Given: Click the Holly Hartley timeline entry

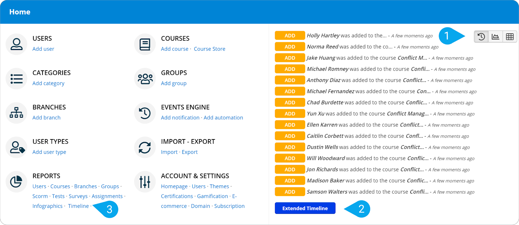Looking at the screenshot, I should coord(346,36).
